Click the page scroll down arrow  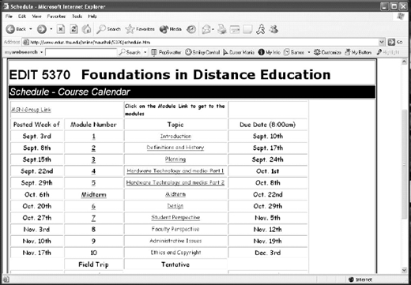(404, 270)
